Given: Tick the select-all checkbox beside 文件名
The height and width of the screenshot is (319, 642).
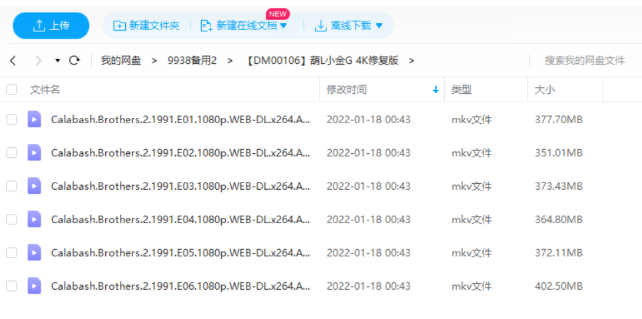Looking at the screenshot, I should [x=11, y=89].
